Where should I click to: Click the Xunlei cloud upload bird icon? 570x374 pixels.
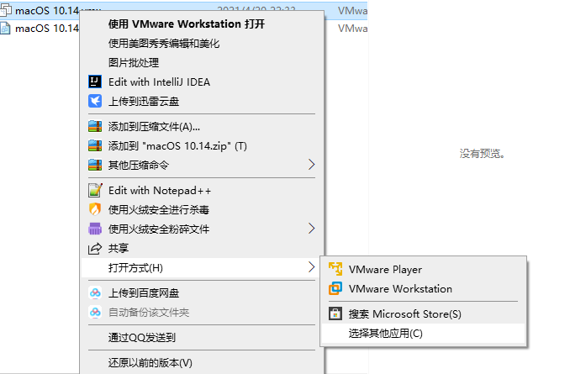coord(95,101)
